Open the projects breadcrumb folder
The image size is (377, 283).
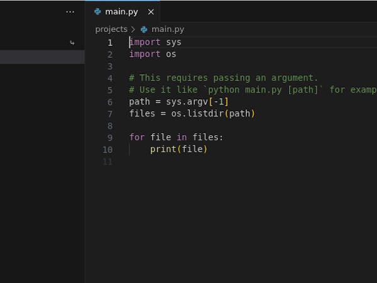[x=111, y=30]
